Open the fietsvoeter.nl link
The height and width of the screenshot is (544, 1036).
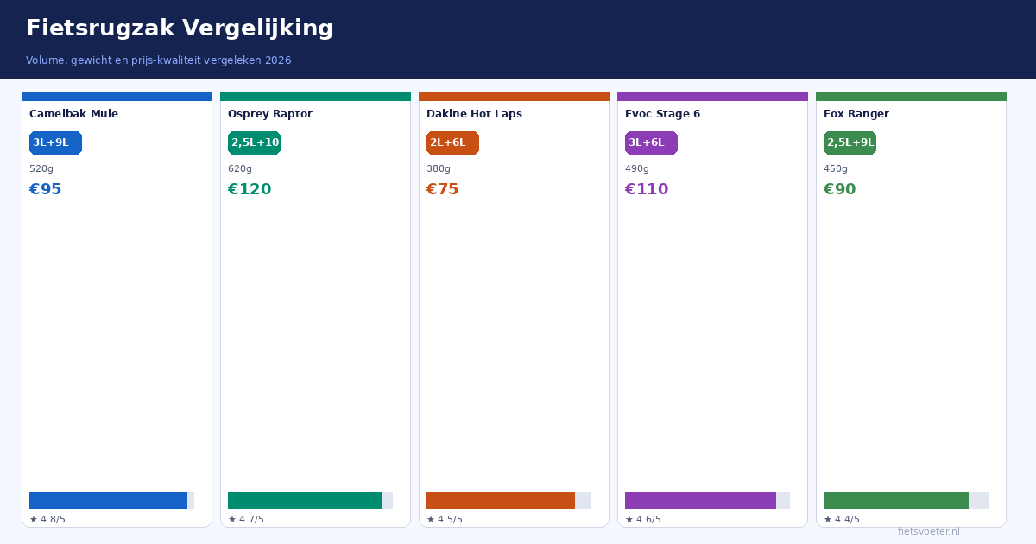[929, 531]
